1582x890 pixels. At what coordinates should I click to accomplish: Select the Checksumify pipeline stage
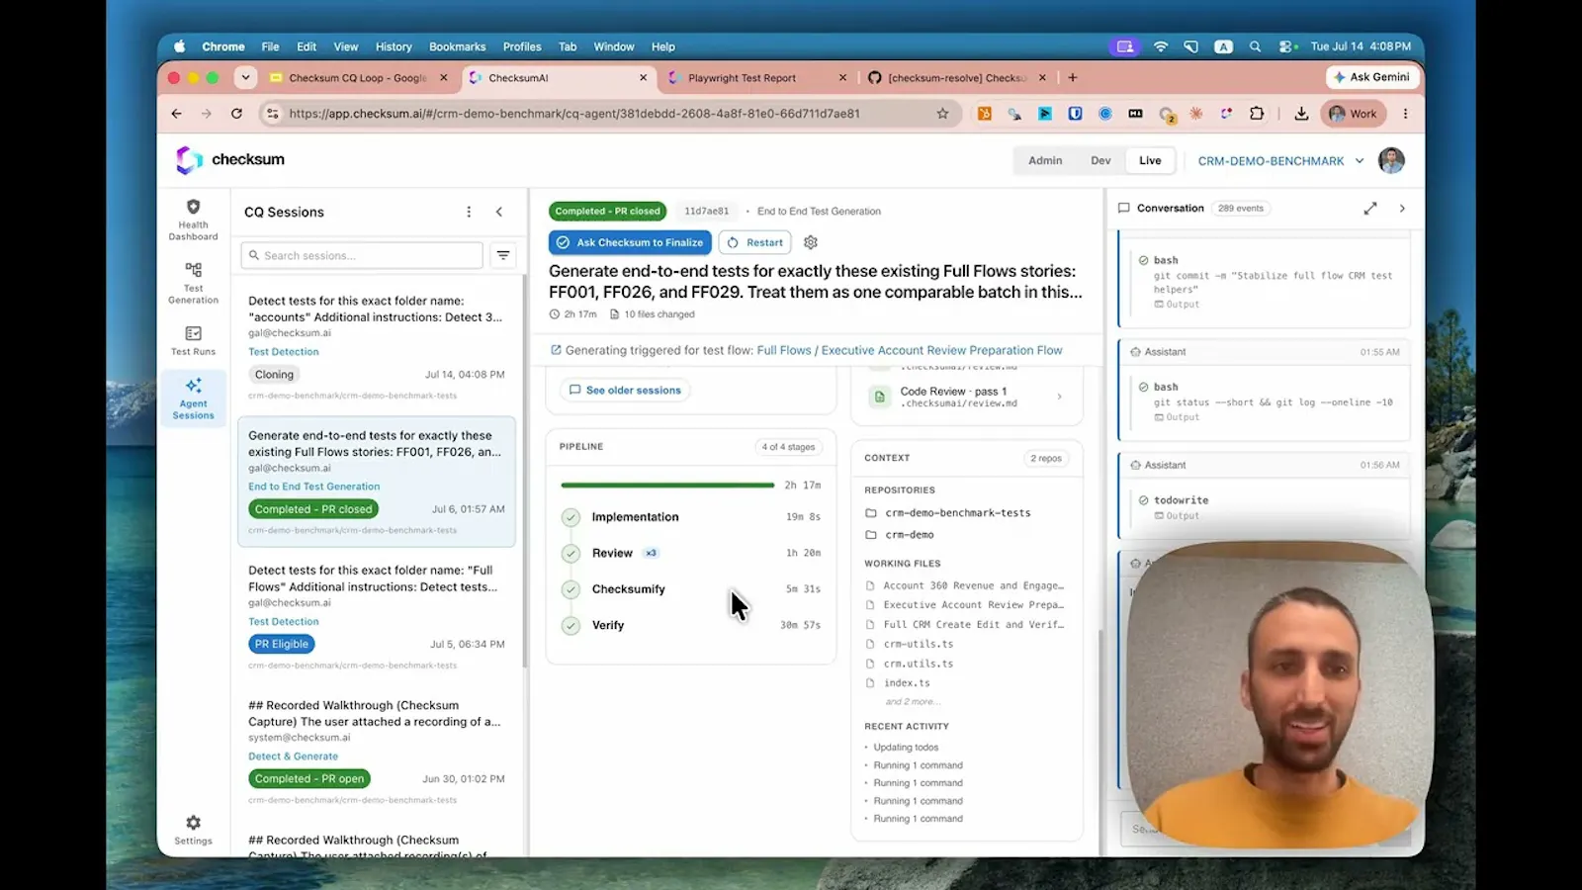click(x=691, y=589)
